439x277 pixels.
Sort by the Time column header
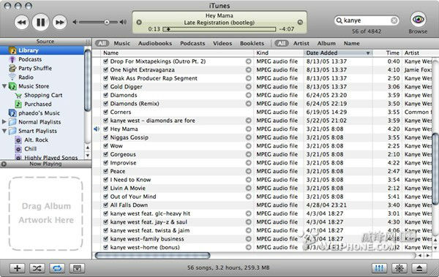(387, 53)
